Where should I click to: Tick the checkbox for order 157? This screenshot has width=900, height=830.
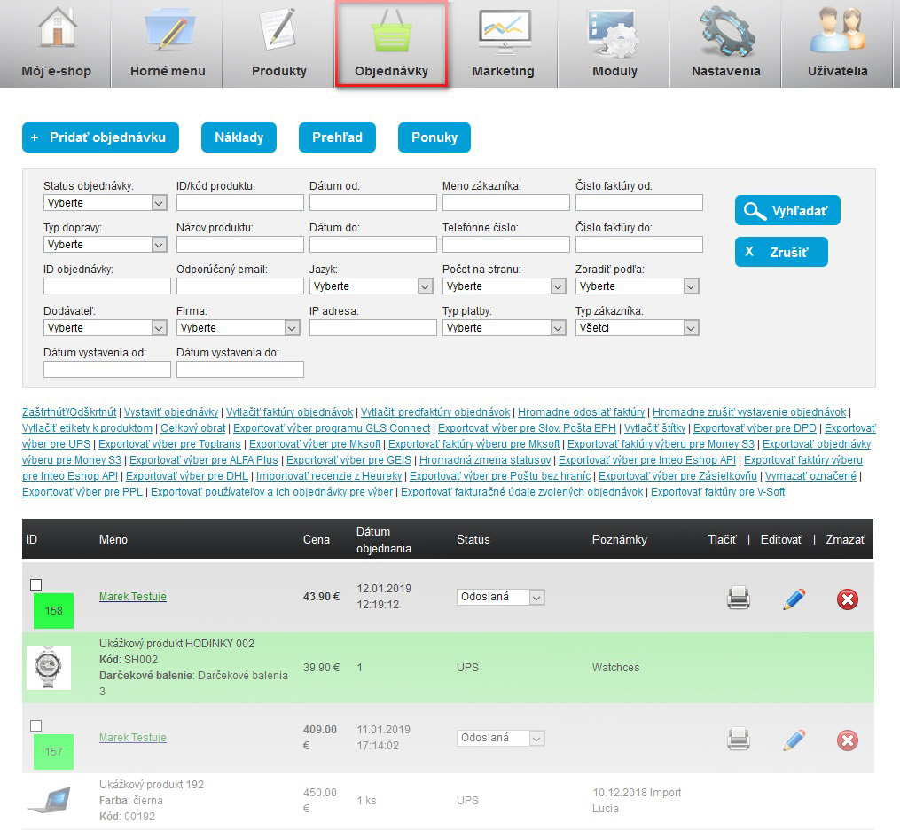[35, 725]
